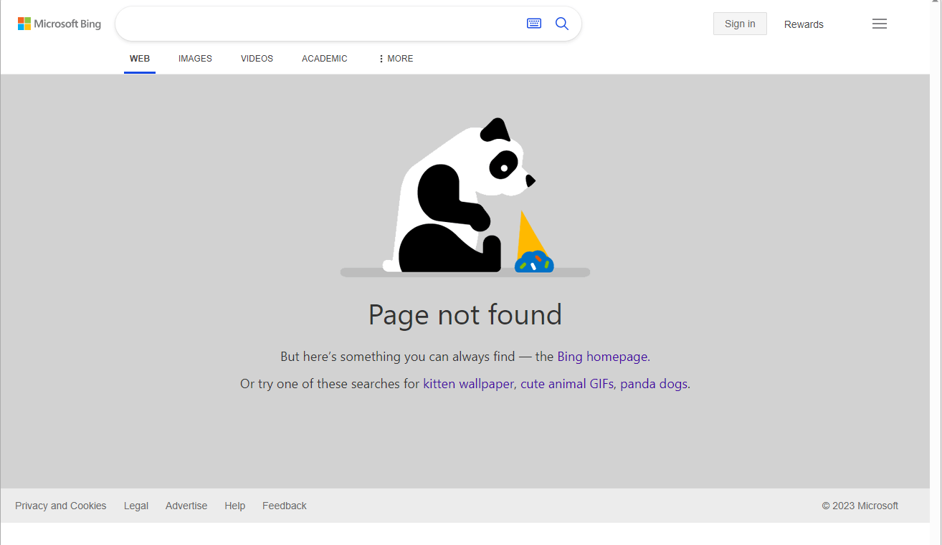This screenshot has height=545, width=942.
Task: Follow the Bing homepage link
Action: tap(602, 356)
